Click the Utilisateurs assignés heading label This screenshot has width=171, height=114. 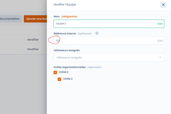point(66,50)
